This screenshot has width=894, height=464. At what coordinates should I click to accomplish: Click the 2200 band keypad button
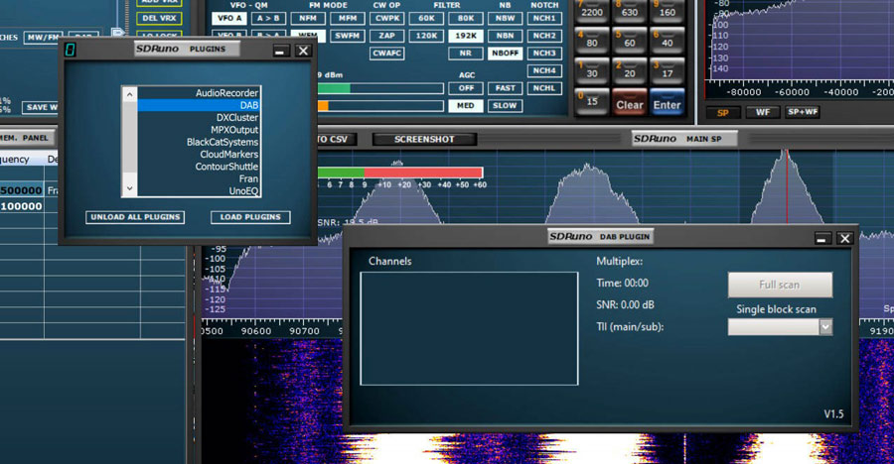click(x=592, y=11)
